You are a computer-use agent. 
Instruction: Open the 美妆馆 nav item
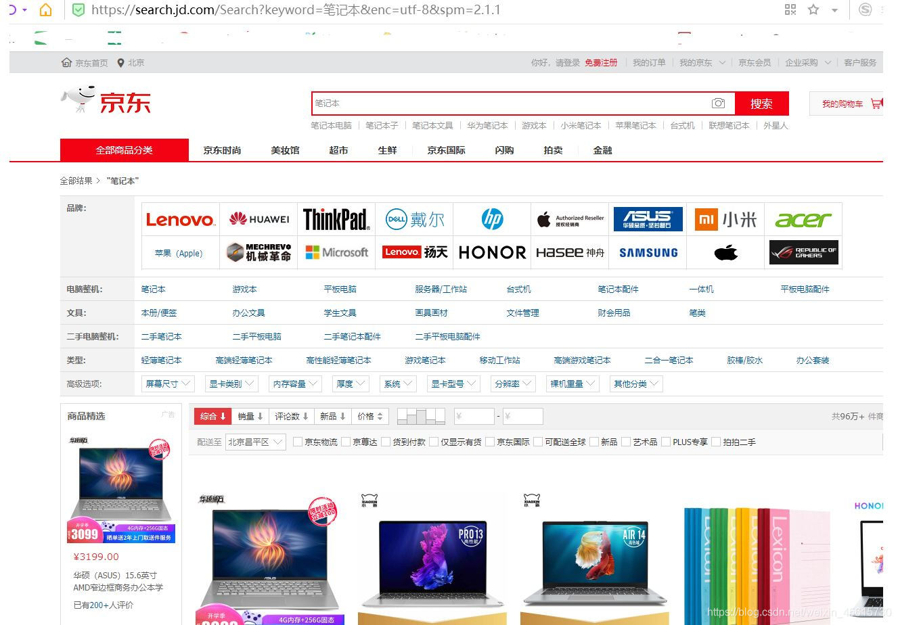point(285,150)
